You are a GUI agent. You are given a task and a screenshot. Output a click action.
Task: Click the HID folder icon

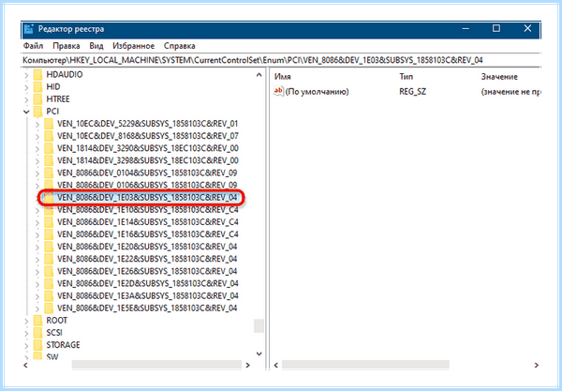point(37,87)
